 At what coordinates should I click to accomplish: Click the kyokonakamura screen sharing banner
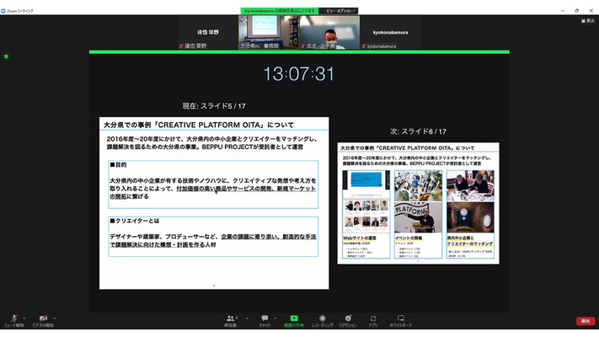point(280,11)
